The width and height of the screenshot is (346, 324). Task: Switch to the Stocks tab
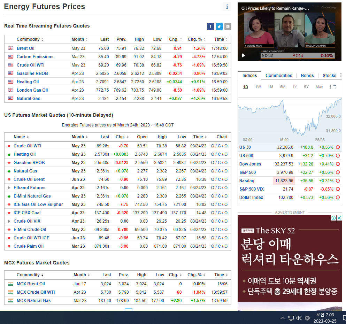[x=330, y=76]
